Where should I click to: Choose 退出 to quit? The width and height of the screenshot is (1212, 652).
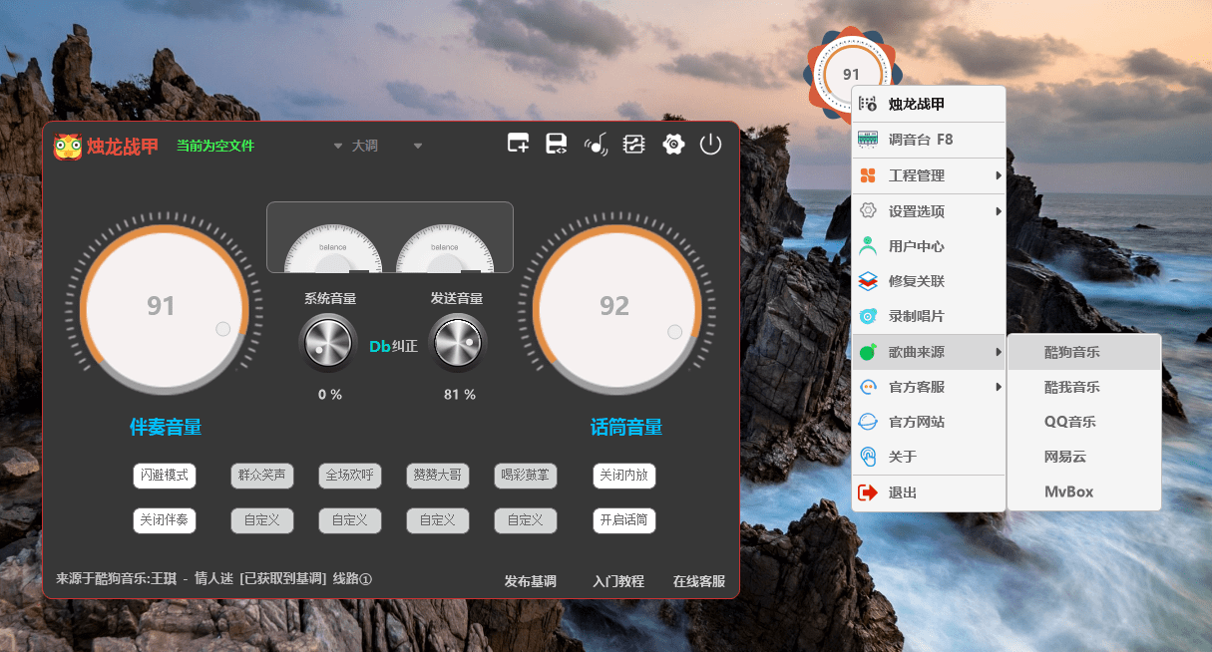pyautogui.click(x=929, y=492)
